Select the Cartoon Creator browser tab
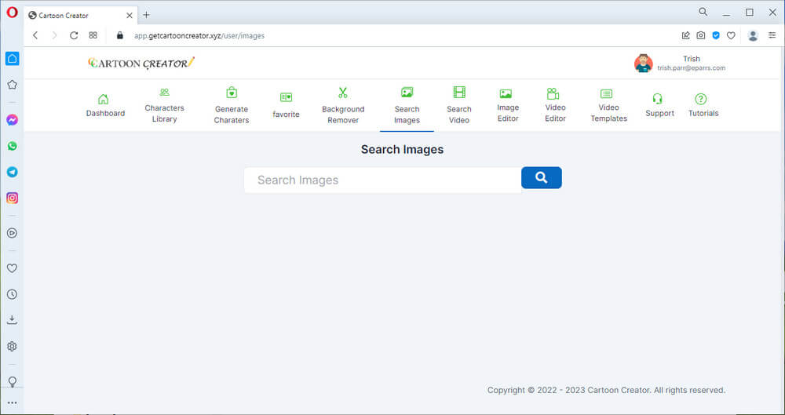This screenshot has width=785, height=415. tap(80, 16)
